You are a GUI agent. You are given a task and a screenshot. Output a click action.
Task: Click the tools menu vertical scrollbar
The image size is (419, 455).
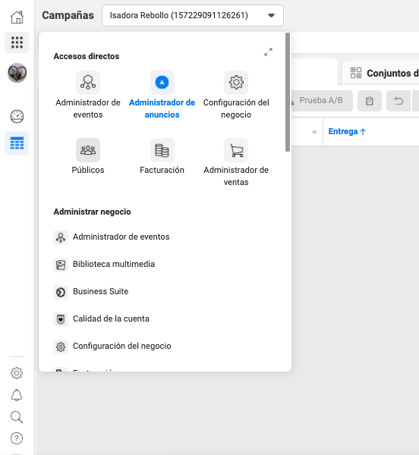(288, 92)
